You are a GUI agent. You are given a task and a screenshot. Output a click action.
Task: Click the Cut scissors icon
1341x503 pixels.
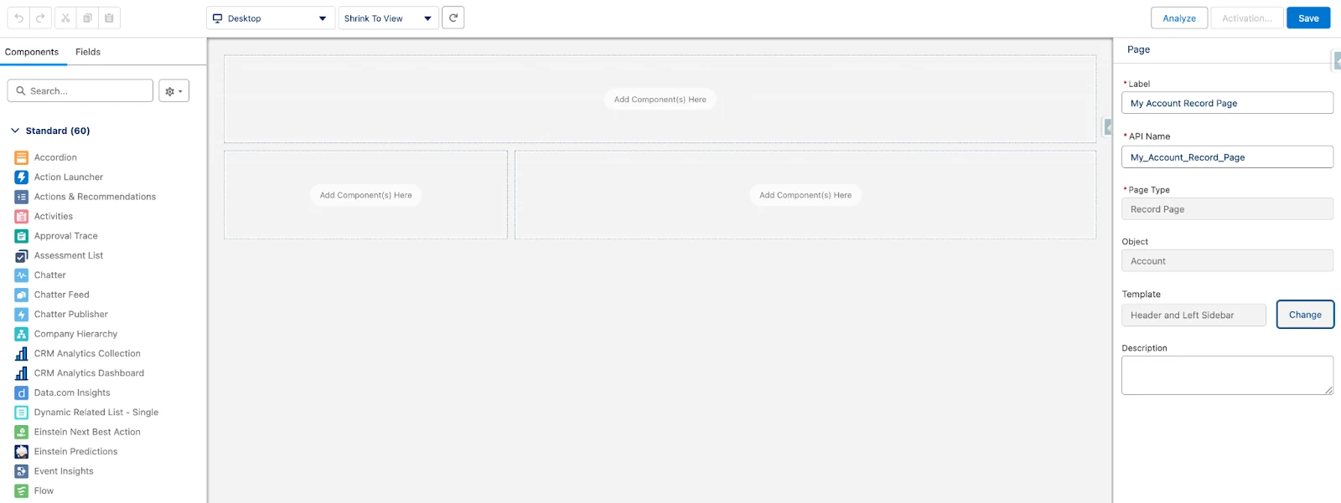tap(65, 18)
